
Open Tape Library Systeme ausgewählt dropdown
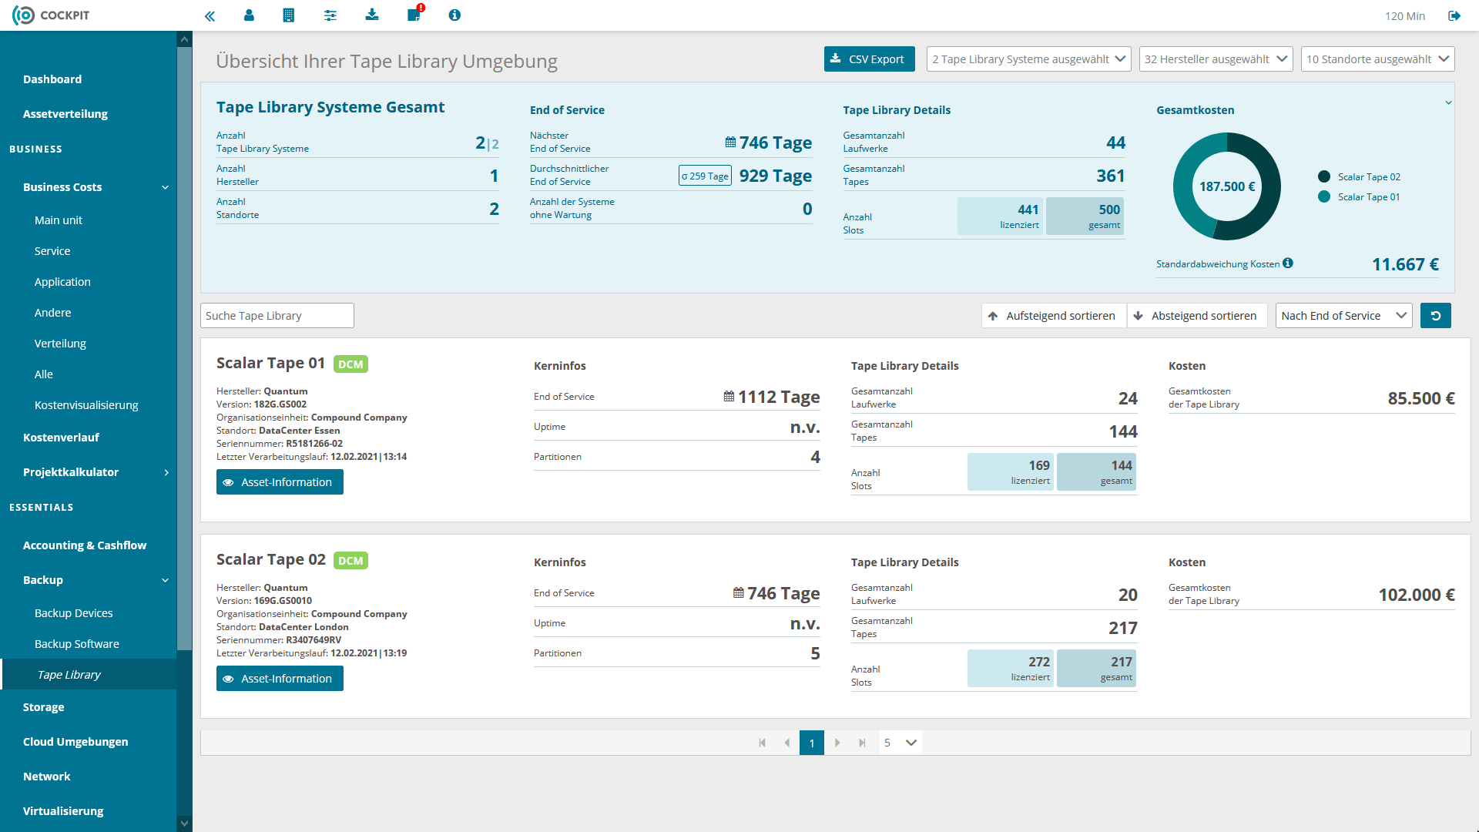point(1030,59)
